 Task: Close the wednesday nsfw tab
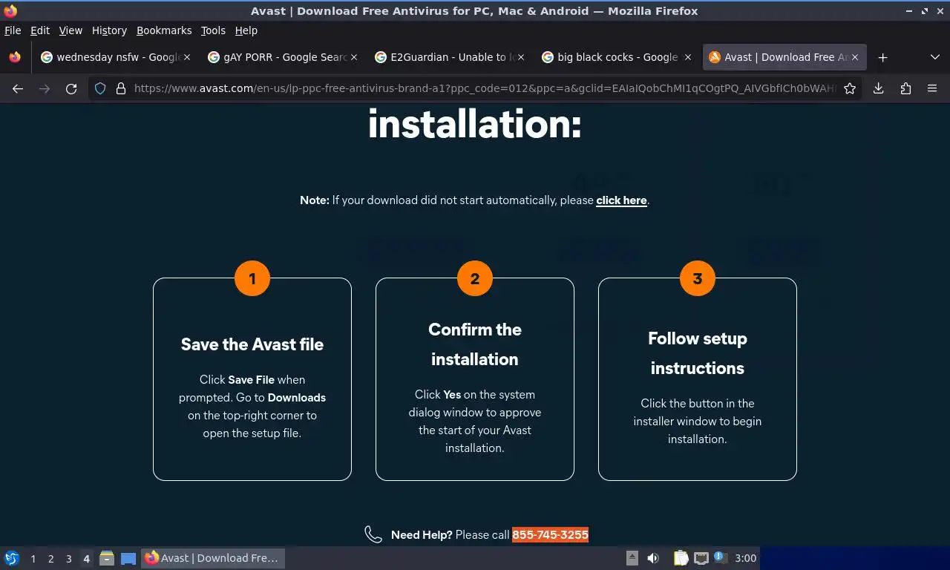tap(187, 57)
